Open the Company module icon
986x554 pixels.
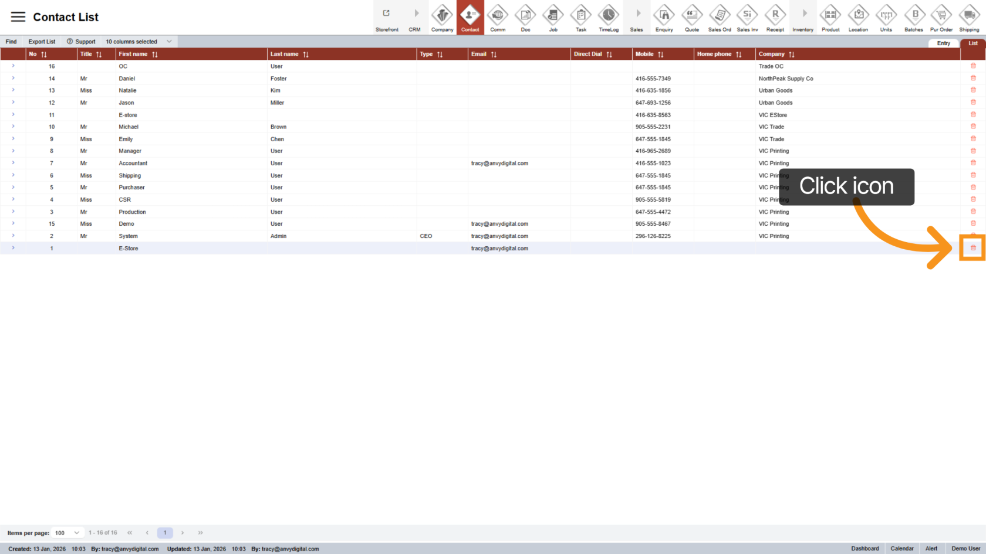442,17
